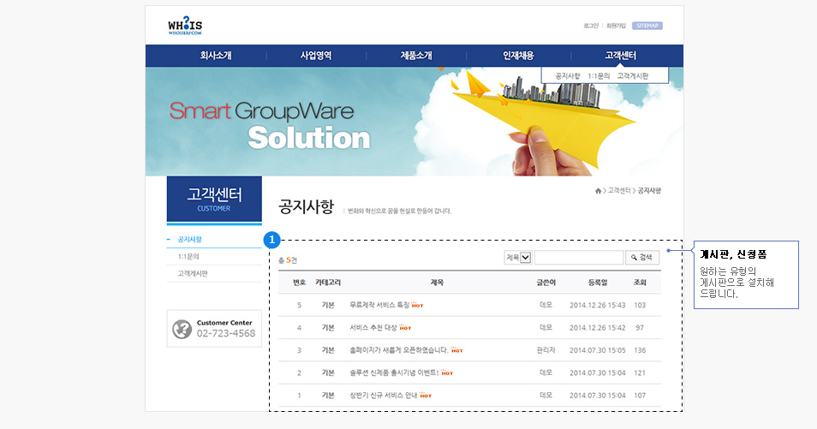Choose 고객게시판 in the 고객센터 submenu
Image resolution: width=817 pixels, height=429 pixels.
tap(633, 76)
